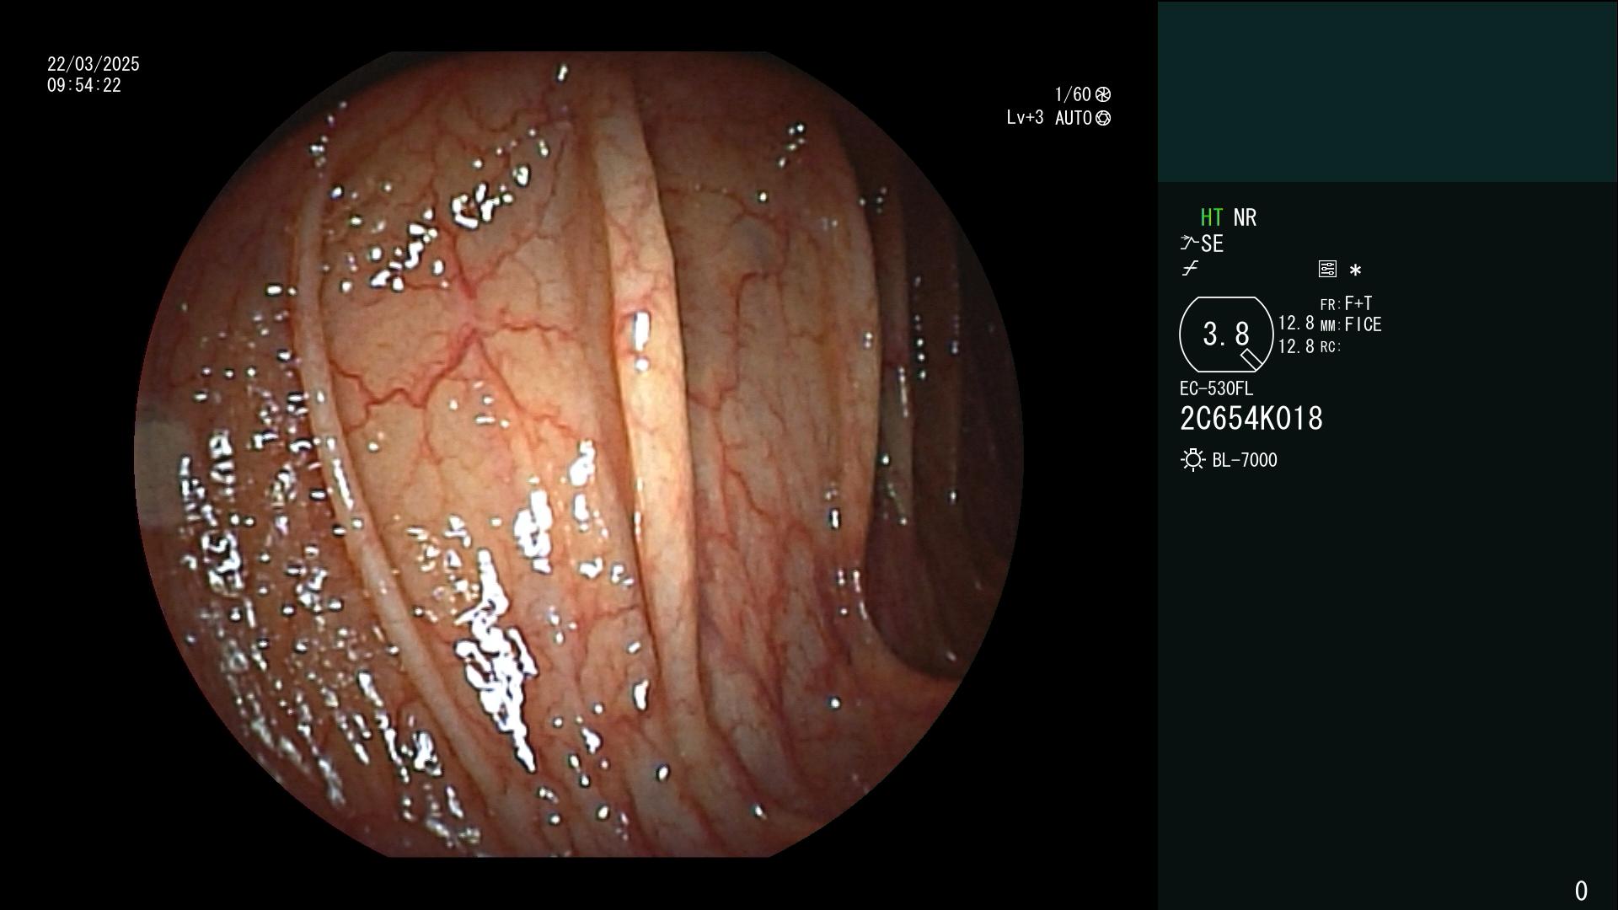The width and height of the screenshot is (1618, 910).
Task: Click the asterisk indicator icon
Action: pos(1355,270)
